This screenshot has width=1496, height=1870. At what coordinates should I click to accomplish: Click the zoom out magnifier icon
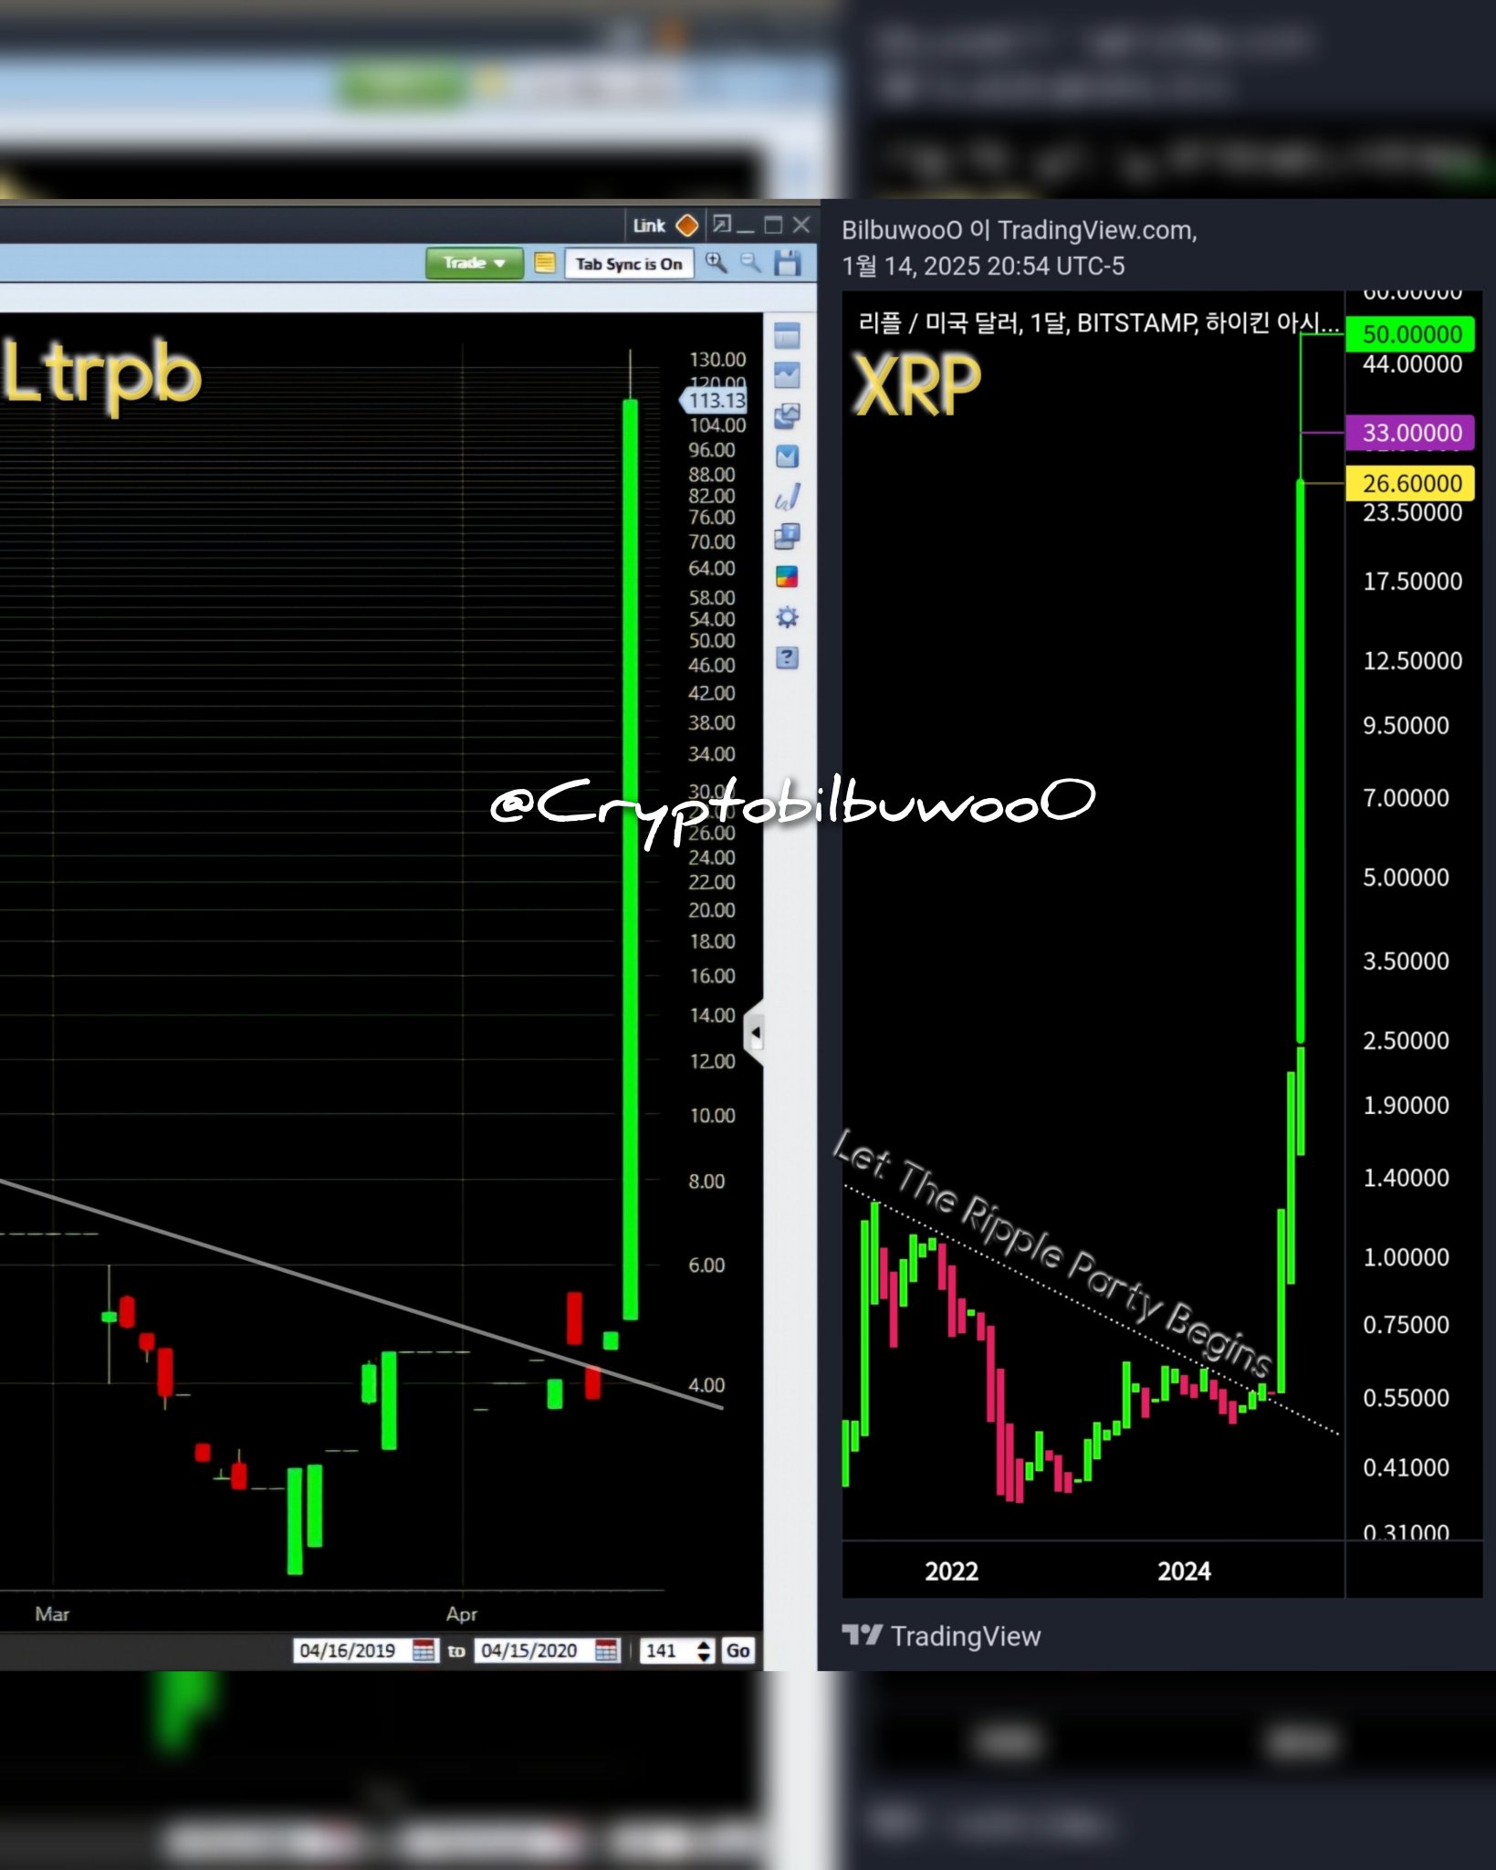pos(751,263)
